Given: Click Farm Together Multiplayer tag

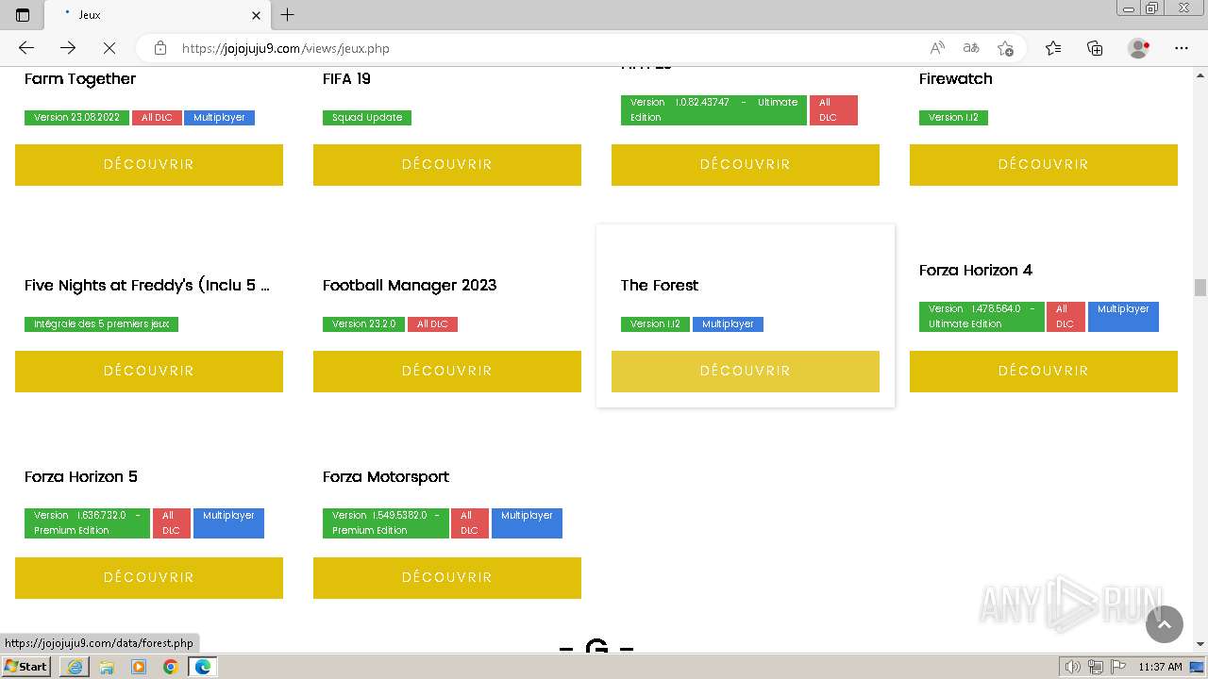Looking at the screenshot, I should click(219, 118).
